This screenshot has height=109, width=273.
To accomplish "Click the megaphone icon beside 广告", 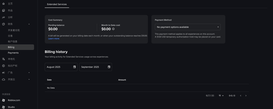I will pyautogui.click(x=4, y=72).
